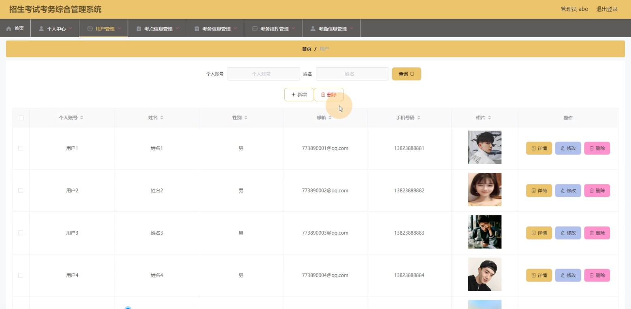Click the 退出登录 link
The height and width of the screenshot is (309, 631).
point(607,9)
